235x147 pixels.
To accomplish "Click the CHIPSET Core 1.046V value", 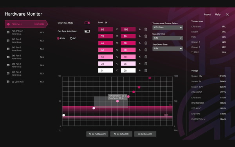I will pyautogui.click(x=222, y=119).
